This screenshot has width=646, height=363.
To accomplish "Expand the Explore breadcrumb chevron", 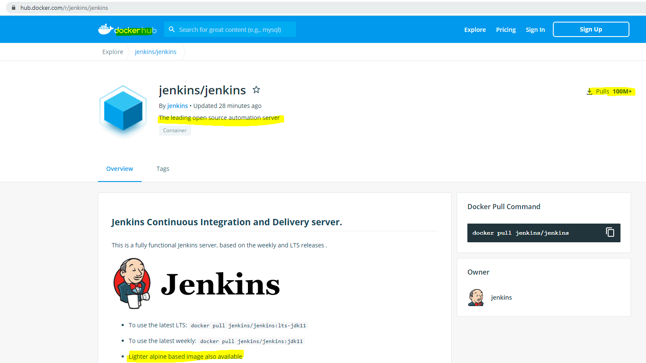I will [x=128, y=51].
